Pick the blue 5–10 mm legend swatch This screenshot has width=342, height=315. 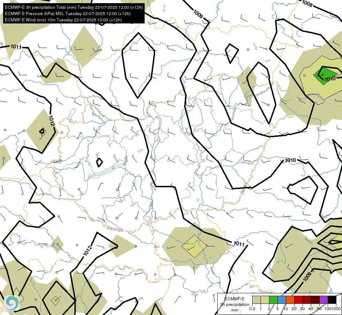coord(282,300)
